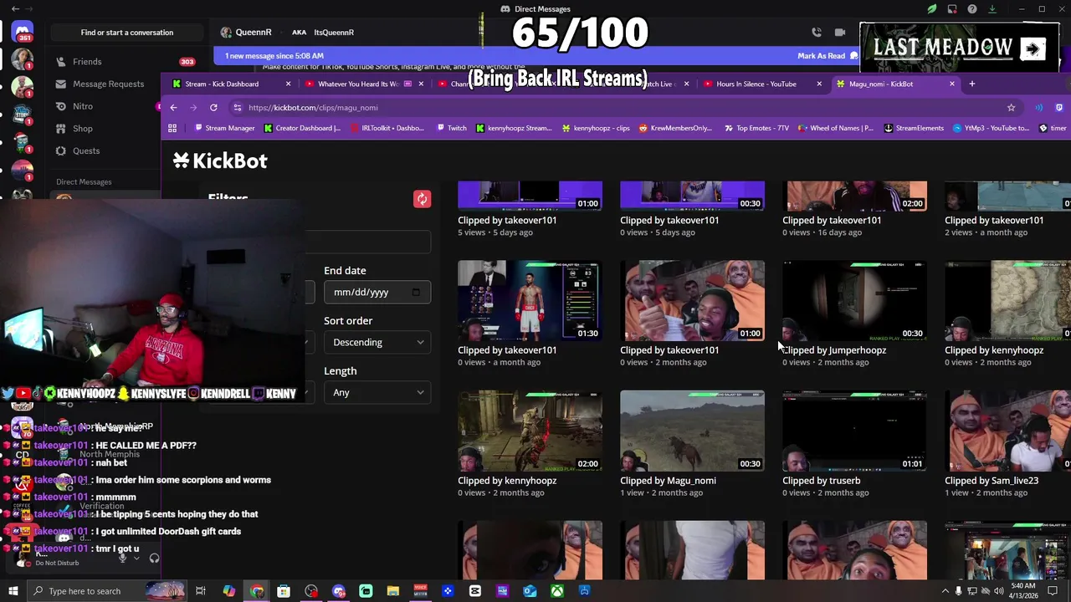This screenshot has width=1071, height=602.
Task: Bookmark this page with star icon
Action: point(1011,108)
